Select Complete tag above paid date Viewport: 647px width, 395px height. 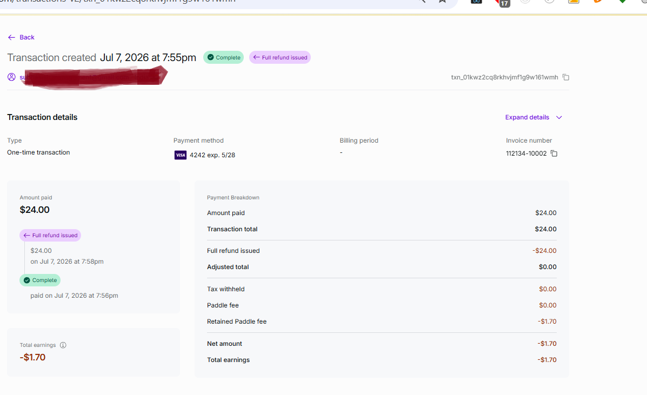(40, 280)
